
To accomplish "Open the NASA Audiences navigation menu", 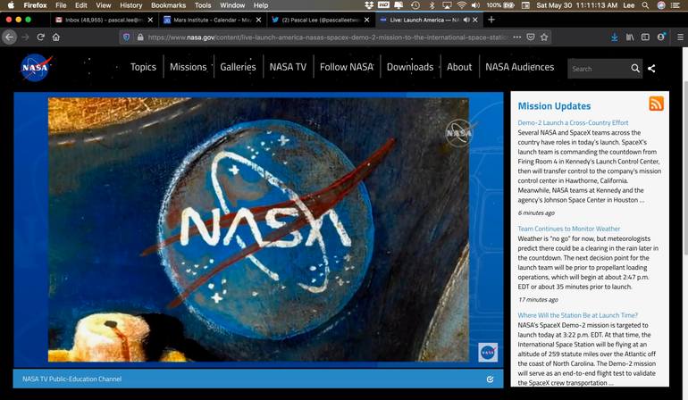I will click(x=519, y=67).
